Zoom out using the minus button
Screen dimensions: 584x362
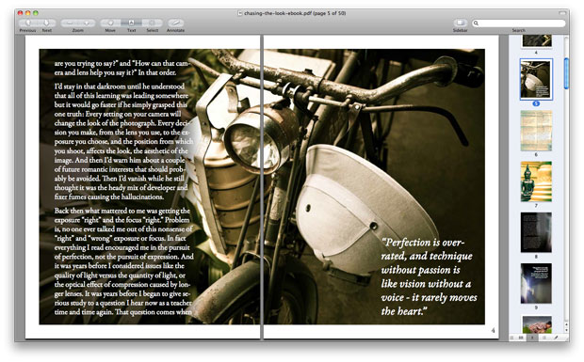click(70, 24)
